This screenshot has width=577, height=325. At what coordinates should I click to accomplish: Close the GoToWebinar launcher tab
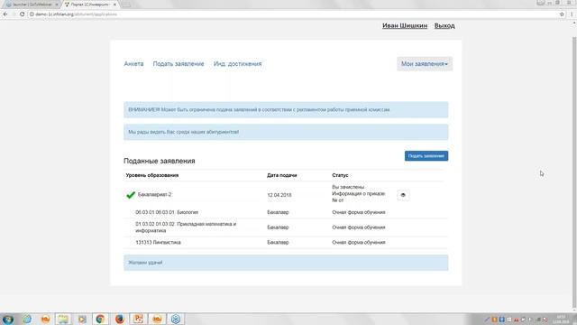[x=57, y=5]
